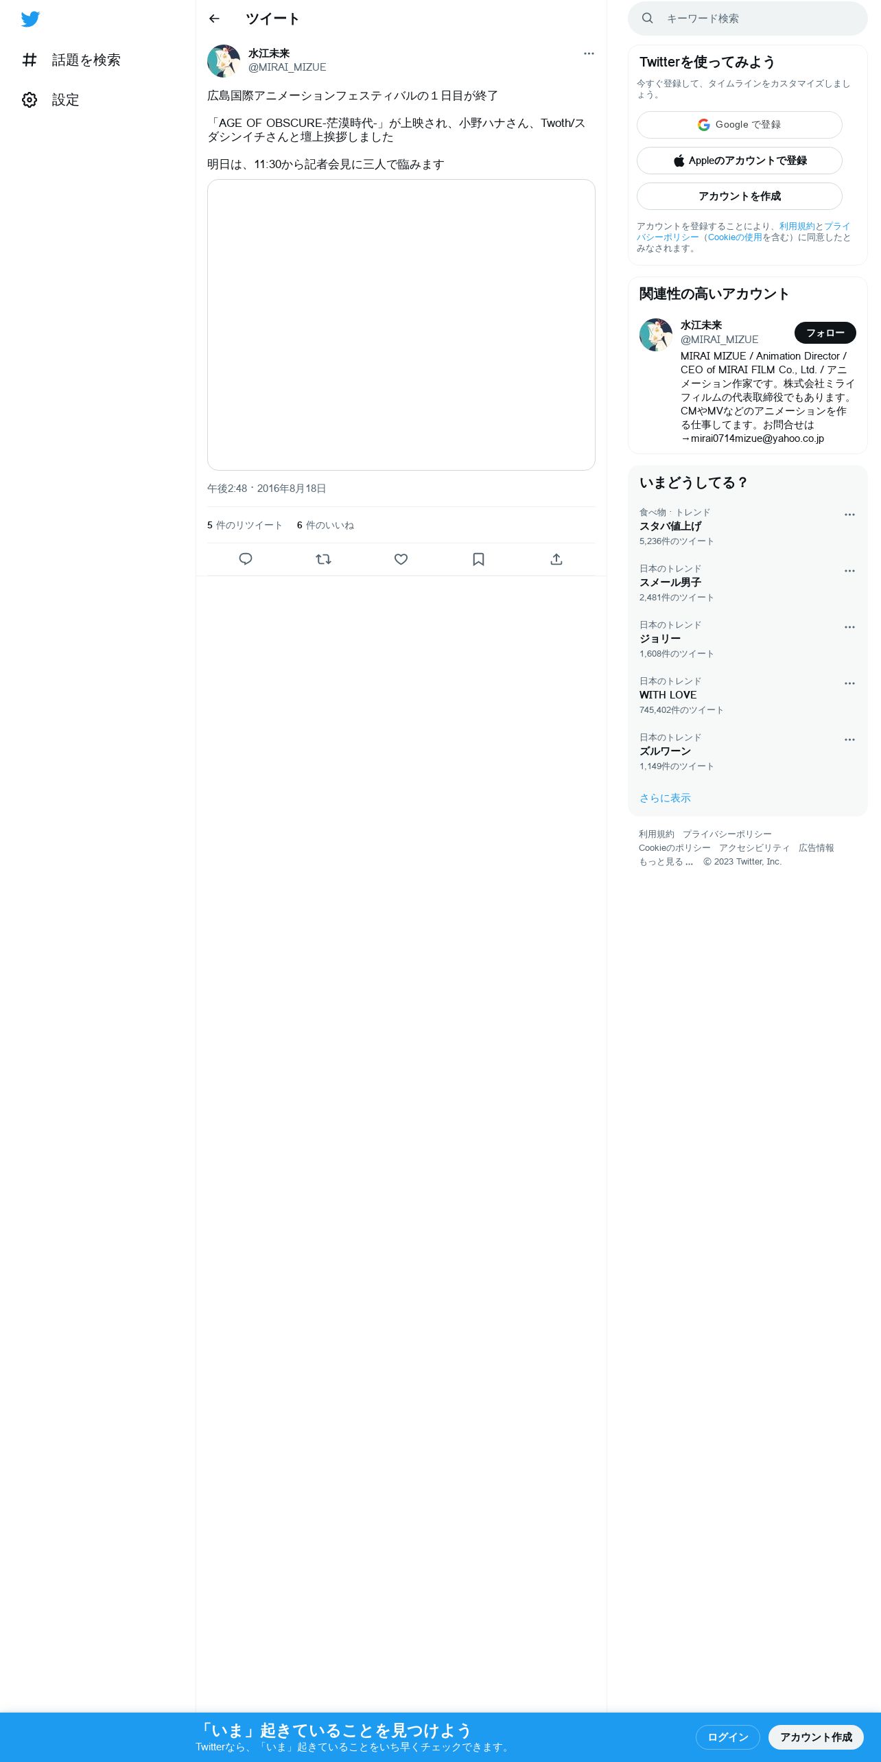Open the tweet author's avatar
The height and width of the screenshot is (1762, 881).
[224, 61]
